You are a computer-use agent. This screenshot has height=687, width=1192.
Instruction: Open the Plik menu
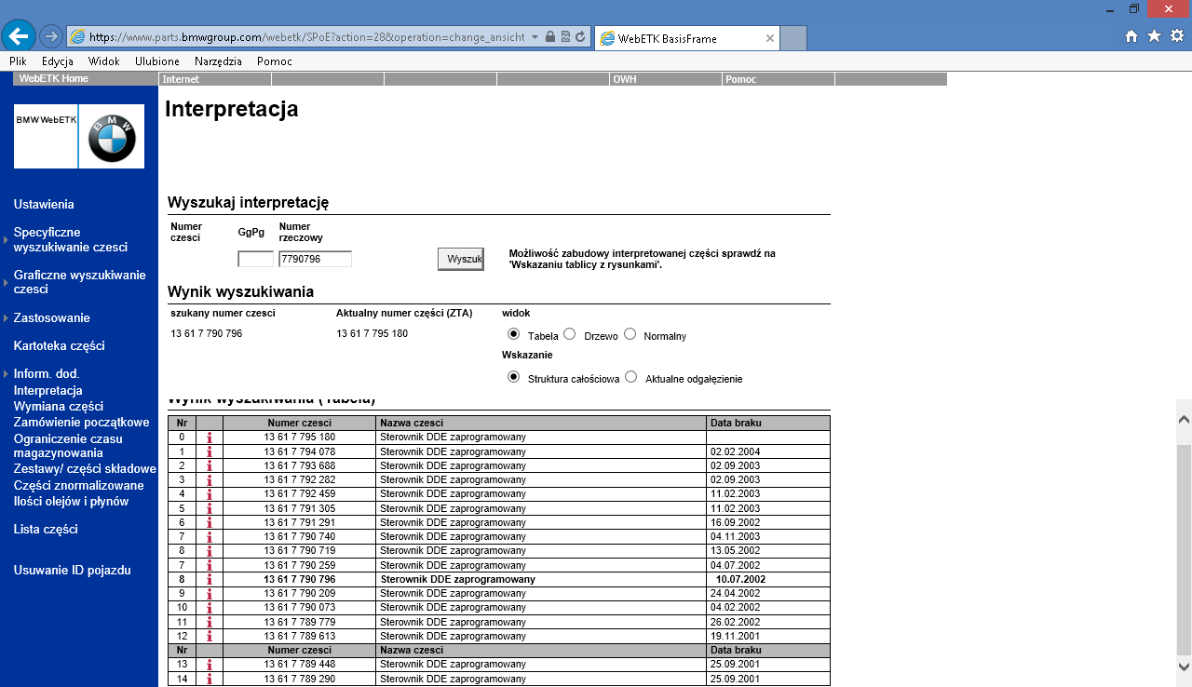[x=18, y=61]
